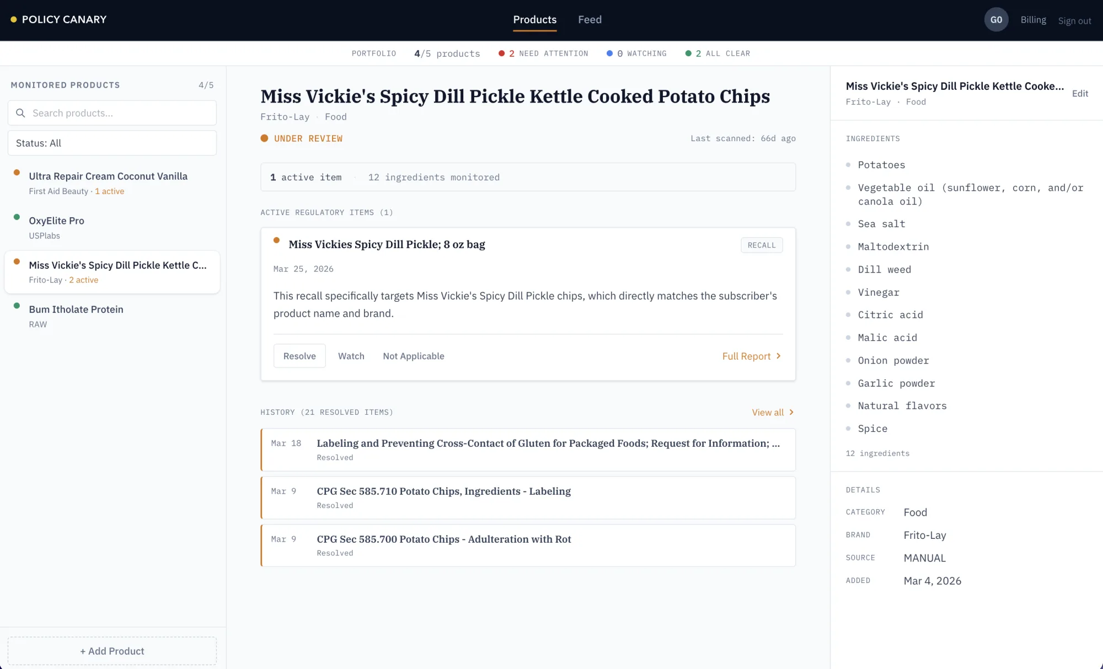Click the Natural flavors ingredient
This screenshot has height=669, width=1103.
902,406
